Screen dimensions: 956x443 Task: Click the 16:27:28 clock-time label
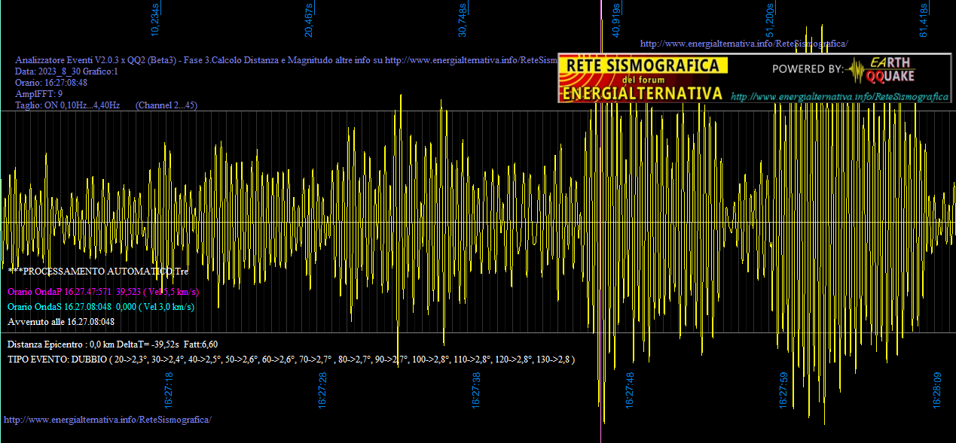pos(322,390)
